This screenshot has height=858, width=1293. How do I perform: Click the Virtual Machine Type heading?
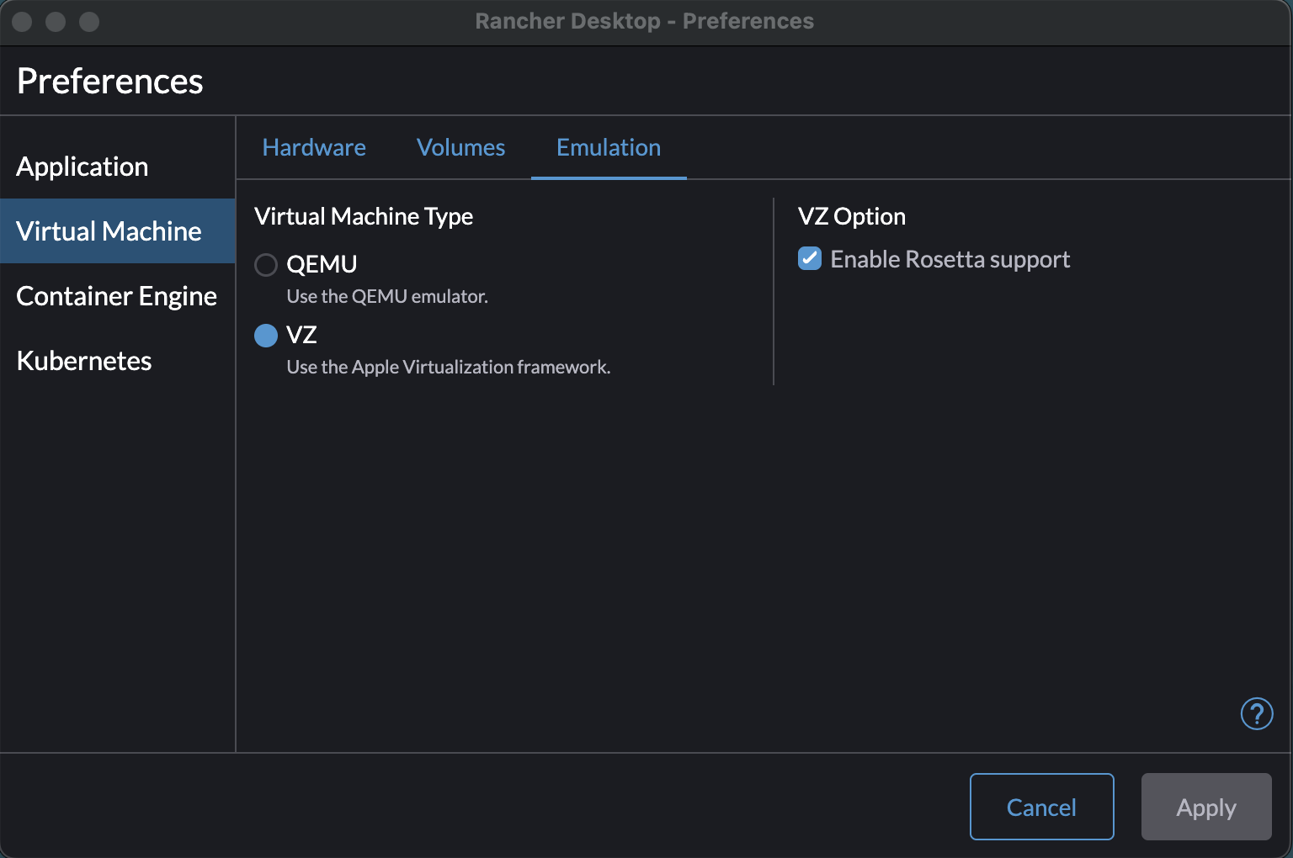364,216
